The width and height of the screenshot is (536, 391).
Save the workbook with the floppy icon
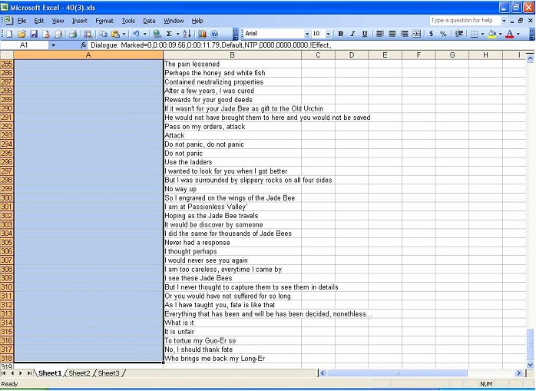(34, 34)
